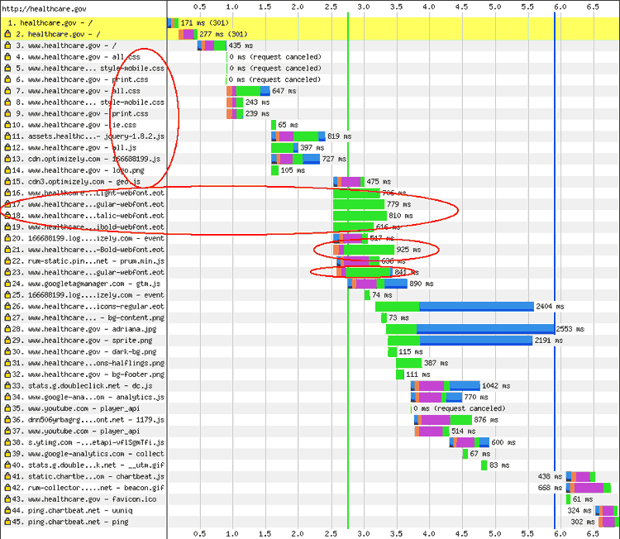620x539 pixels.
Task: Click lock icon beside row 24 gtm.js
Action: click(x=7, y=284)
